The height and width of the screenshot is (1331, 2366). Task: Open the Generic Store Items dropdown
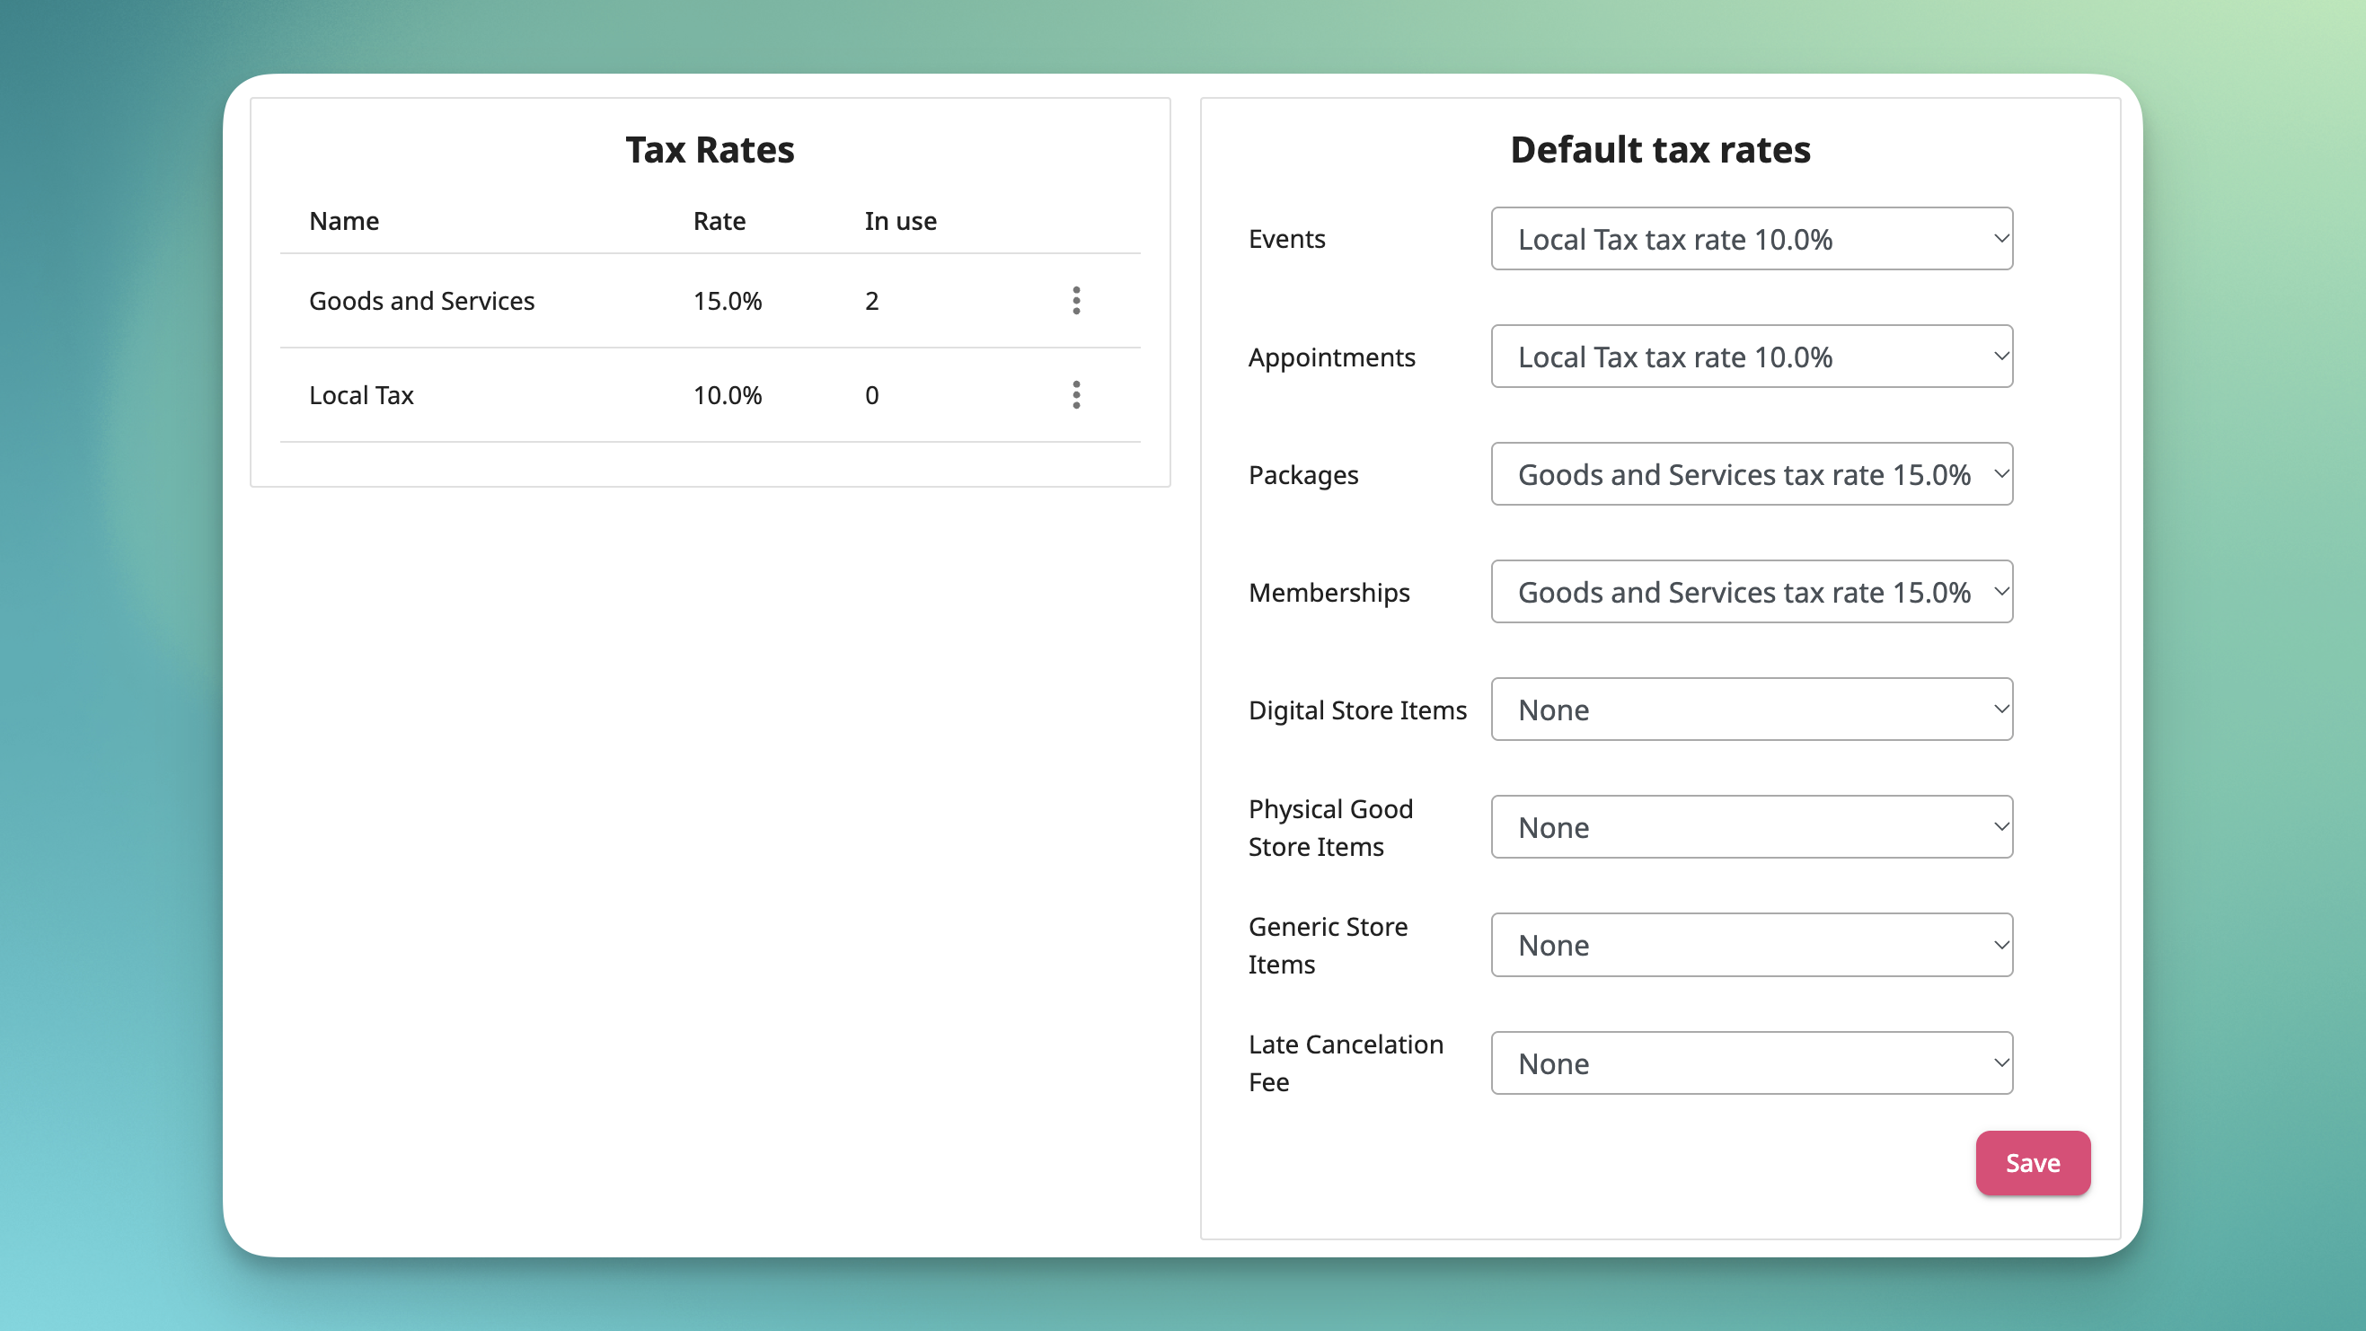(x=1752, y=944)
